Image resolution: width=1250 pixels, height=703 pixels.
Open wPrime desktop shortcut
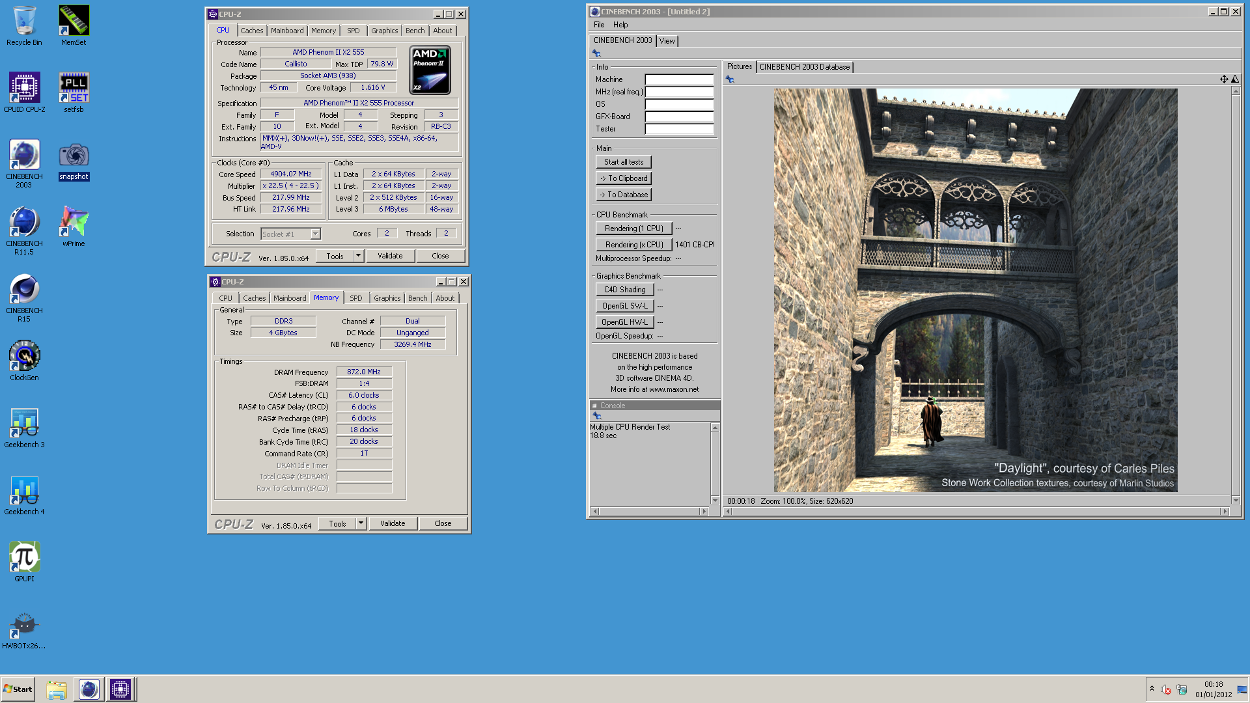coord(74,227)
